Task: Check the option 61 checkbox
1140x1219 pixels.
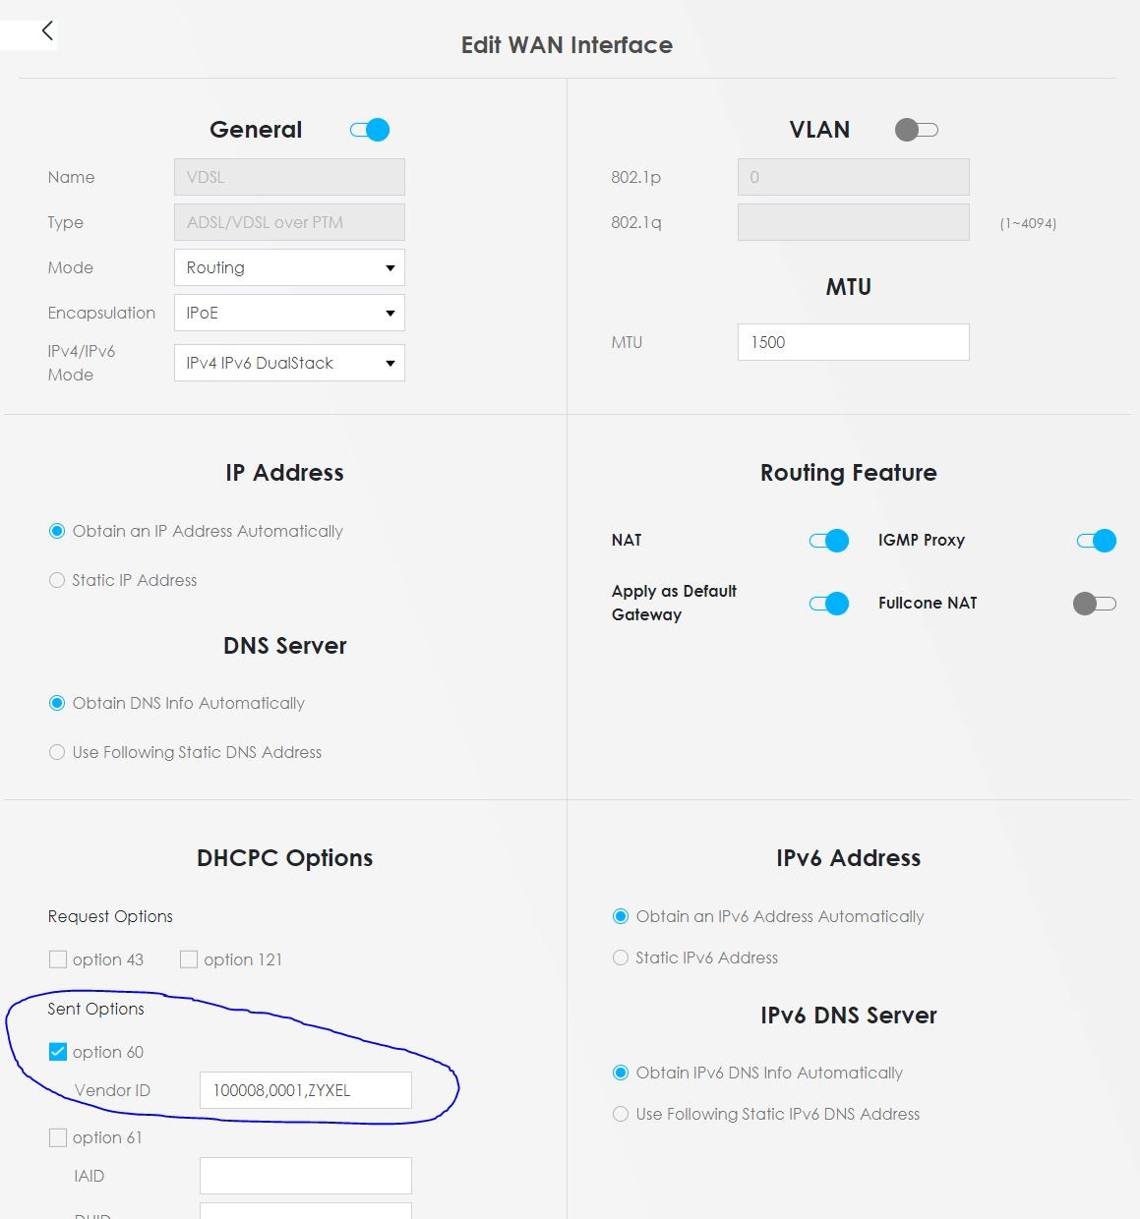Action: coord(58,1137)
